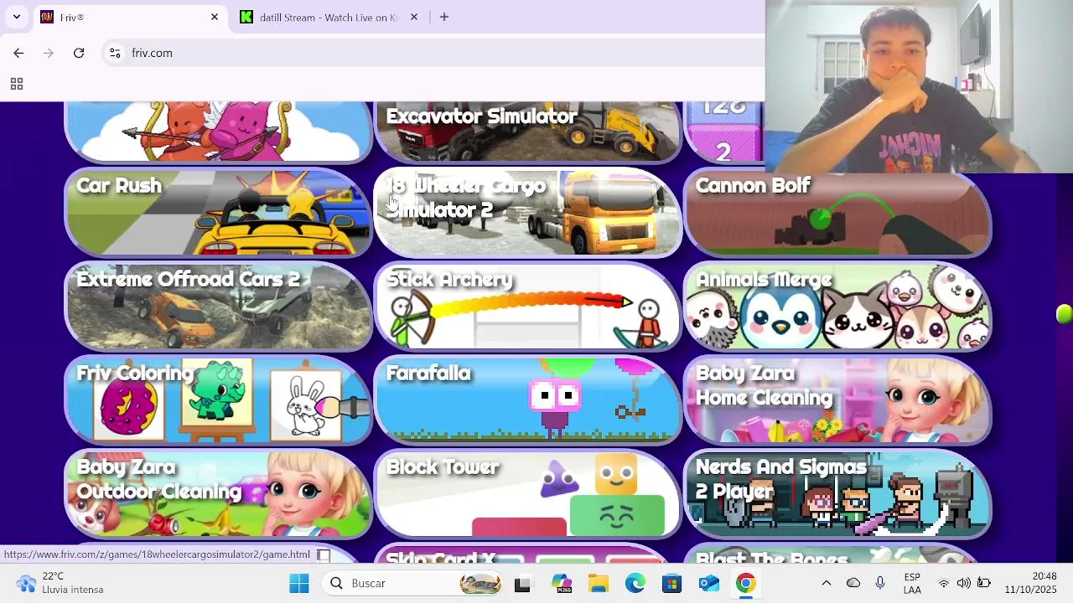This screenshot has height=603, width=1073.
Task: Launch the Car Rush game tile
Action: point(219,213)
